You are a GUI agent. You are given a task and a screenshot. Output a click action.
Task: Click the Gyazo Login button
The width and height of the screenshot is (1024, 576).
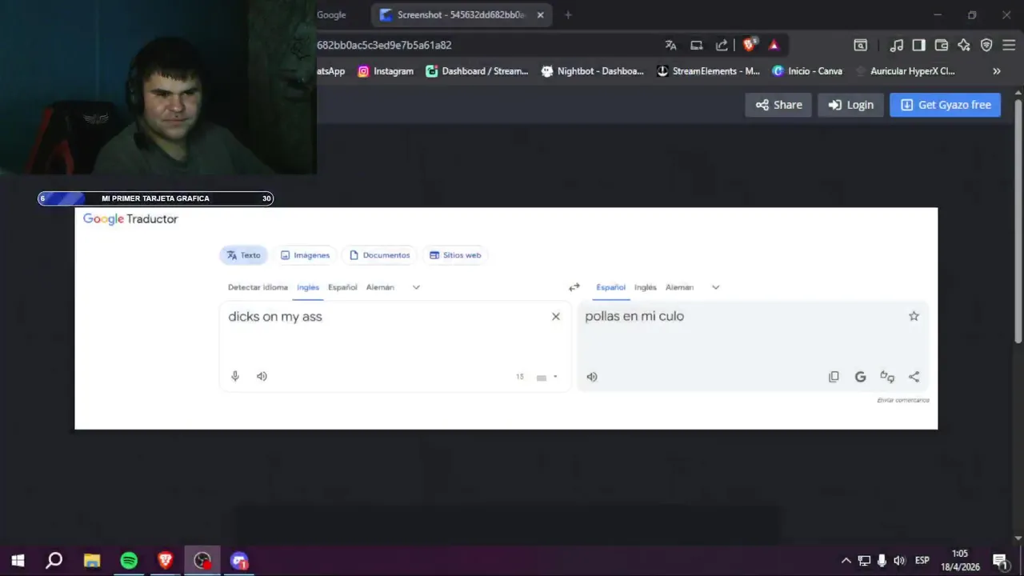click(x=850, y=105)
